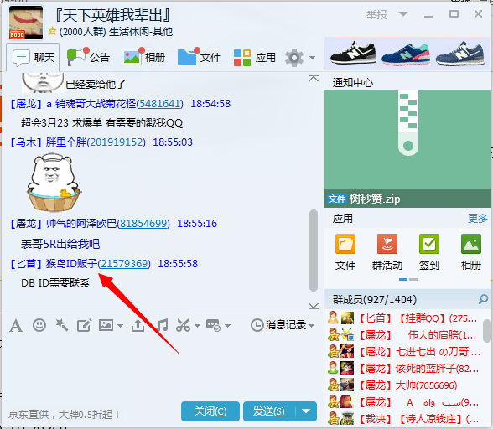Screen dimensions: 493x429
Task: Click message text DB ID需要联系
Action: (x=55, y=283)
